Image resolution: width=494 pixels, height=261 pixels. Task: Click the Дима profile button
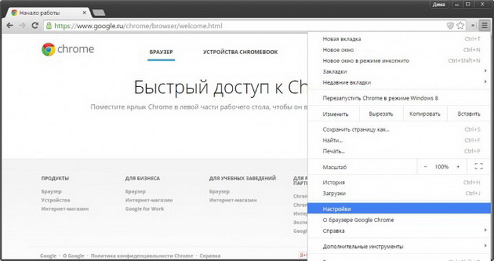[438, 4]
